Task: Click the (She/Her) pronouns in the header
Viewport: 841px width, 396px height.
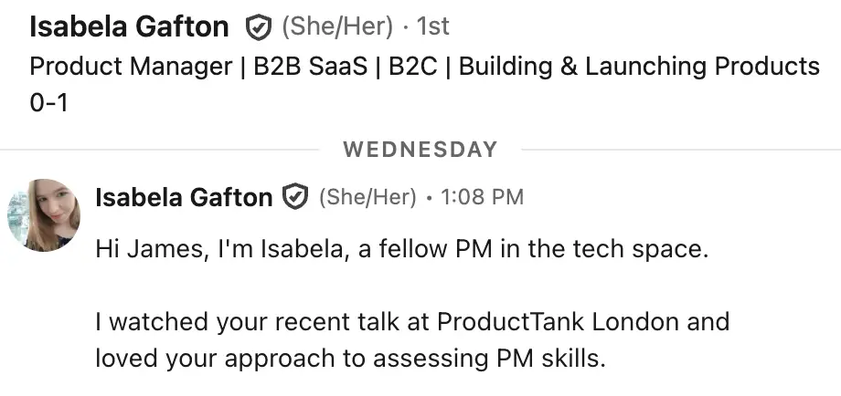Action: [337, 28]
